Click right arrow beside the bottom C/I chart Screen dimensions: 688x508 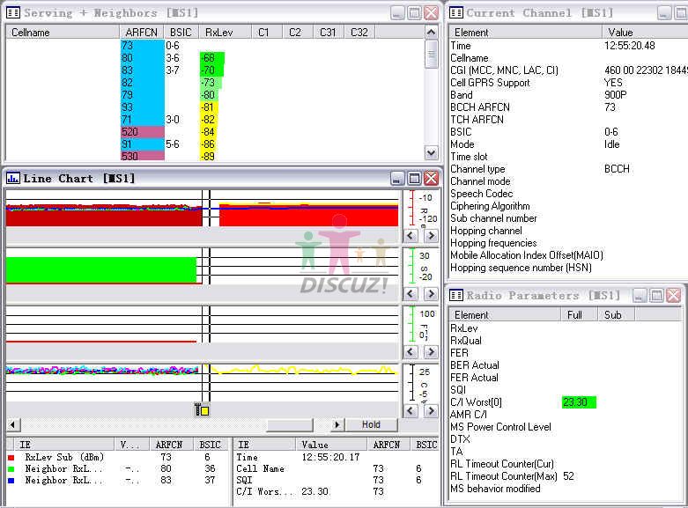(x=428, y=410)
